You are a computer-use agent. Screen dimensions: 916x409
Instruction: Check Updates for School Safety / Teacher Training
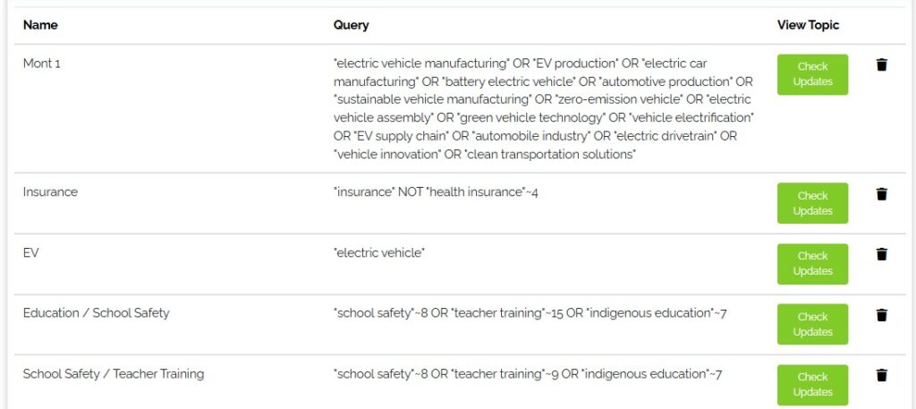coord(812,385)
